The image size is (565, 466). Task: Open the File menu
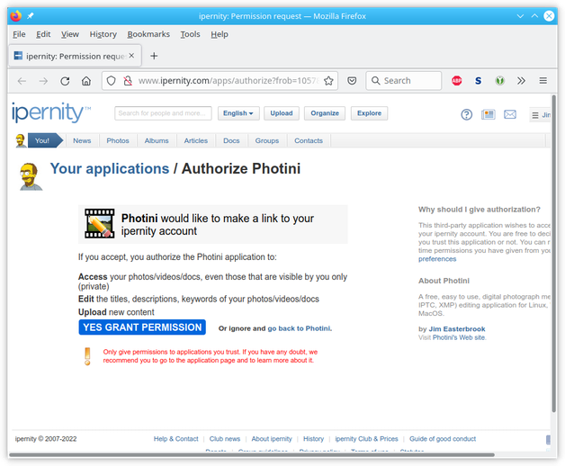pos(19,34)
